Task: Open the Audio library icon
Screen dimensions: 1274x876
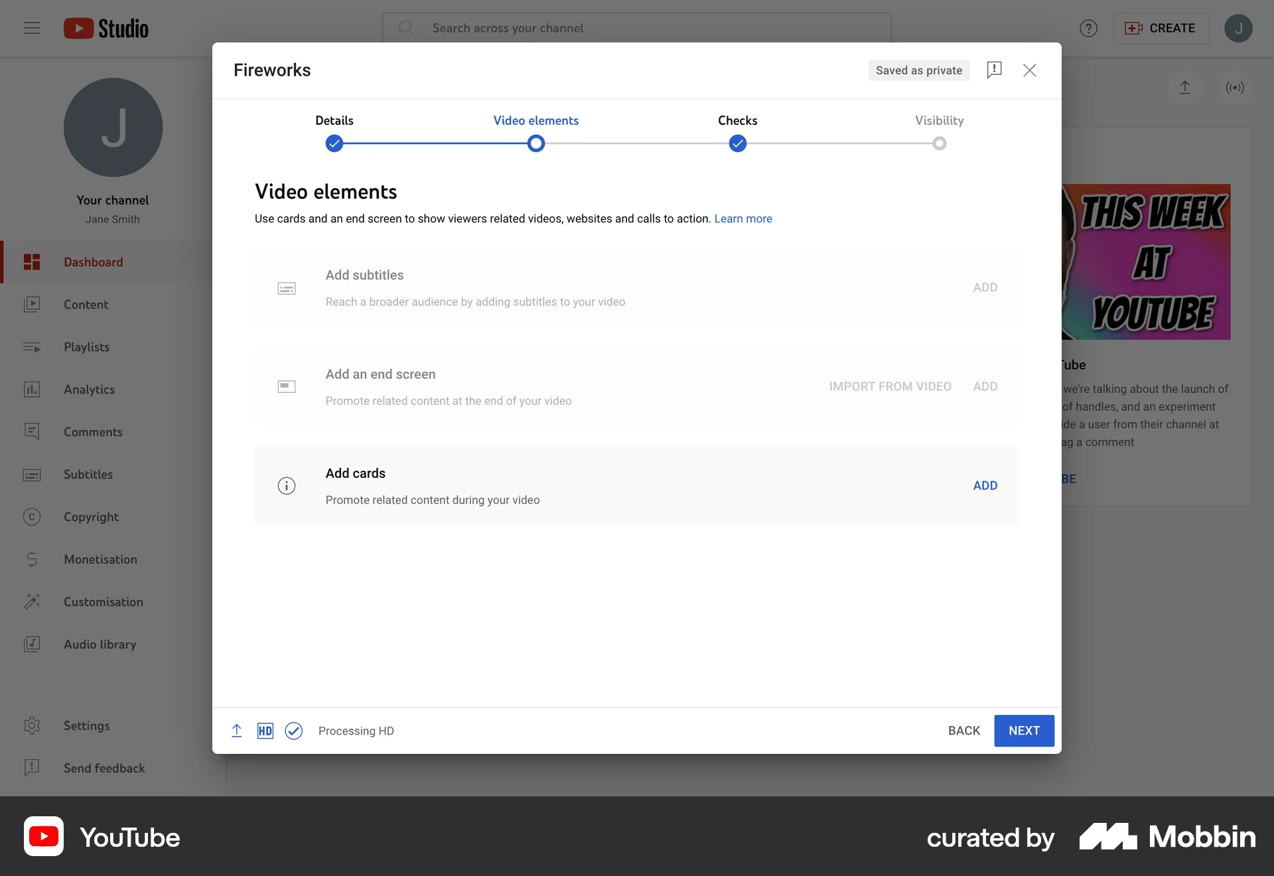Action: tap(33, 644)
